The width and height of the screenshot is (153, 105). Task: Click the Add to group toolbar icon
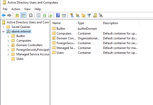[100, 15]
